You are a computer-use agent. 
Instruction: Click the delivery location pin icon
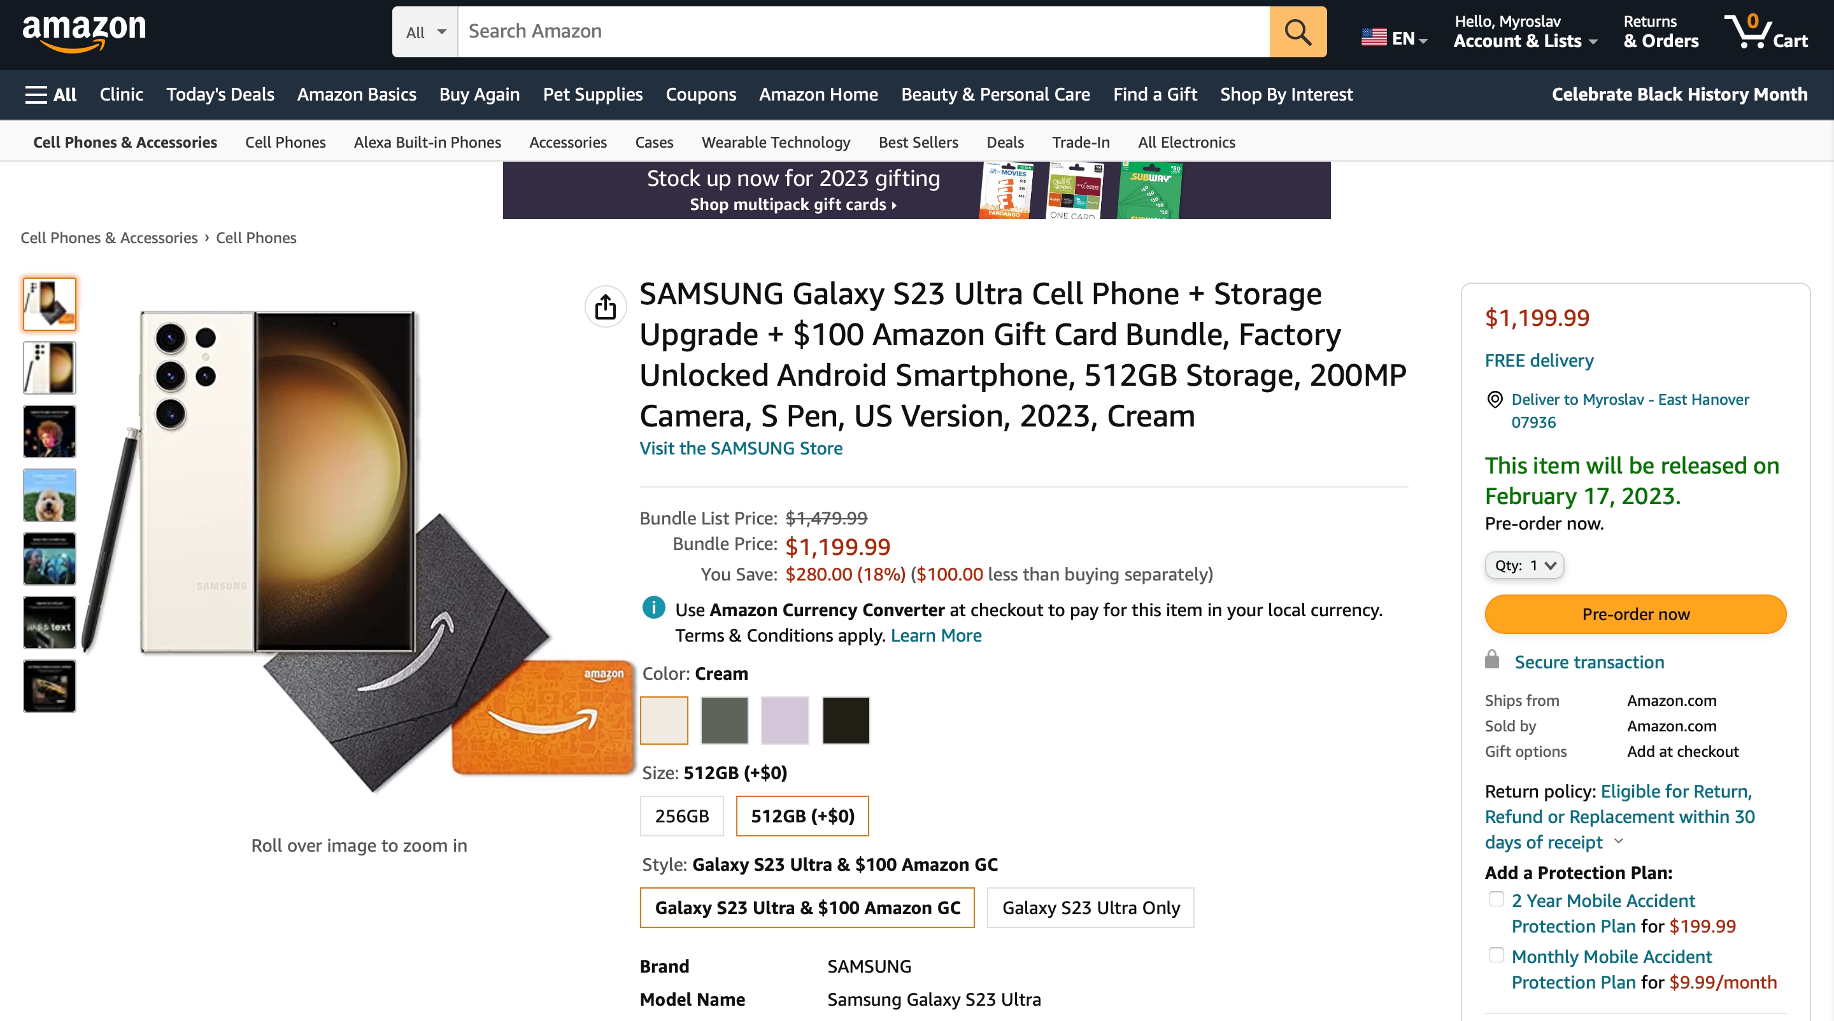(x=1495, y=400)
